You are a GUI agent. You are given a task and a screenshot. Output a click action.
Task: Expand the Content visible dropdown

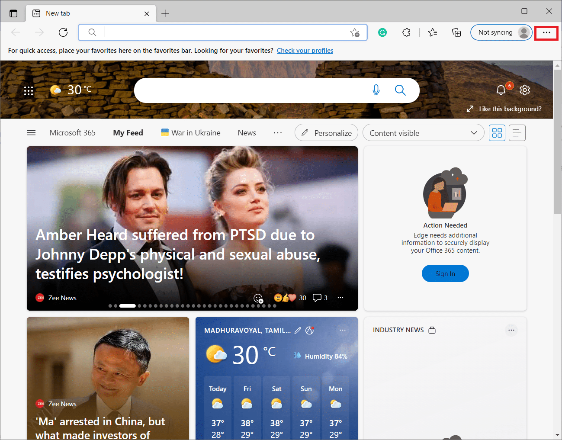[424, 133]
